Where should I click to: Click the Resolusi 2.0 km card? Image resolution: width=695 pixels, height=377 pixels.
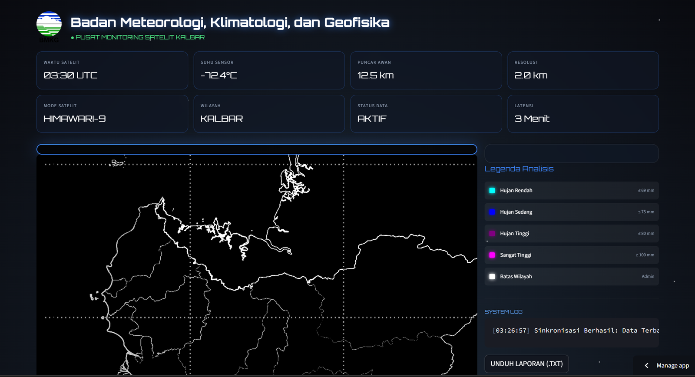[x=582, y=70]
